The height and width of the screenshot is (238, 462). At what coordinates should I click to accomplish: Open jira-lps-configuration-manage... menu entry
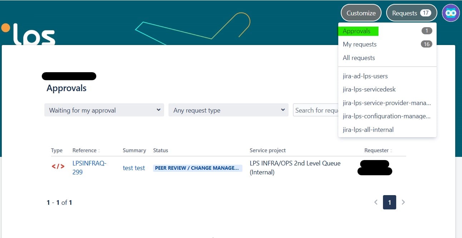(x=387, y=116)
